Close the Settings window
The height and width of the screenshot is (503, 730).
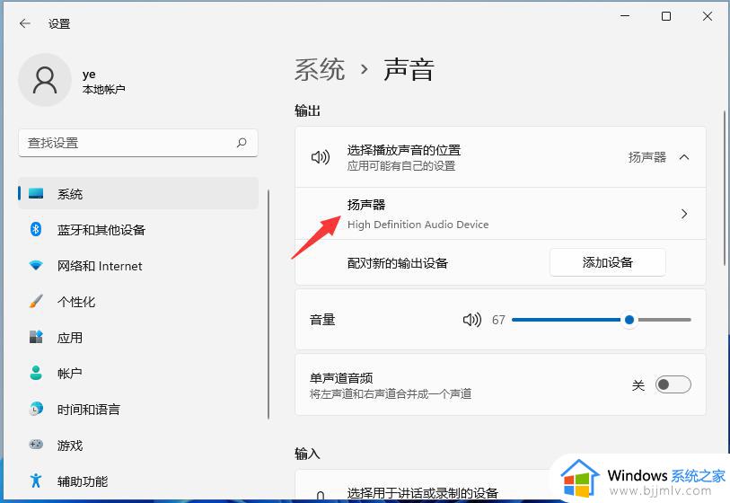tap(708, 16)
